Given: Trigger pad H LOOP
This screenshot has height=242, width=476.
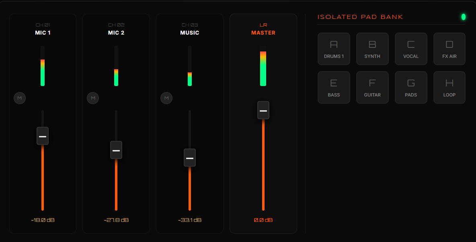Looking at the screenshot, I should pyautogui.click(x=449, y=88).
